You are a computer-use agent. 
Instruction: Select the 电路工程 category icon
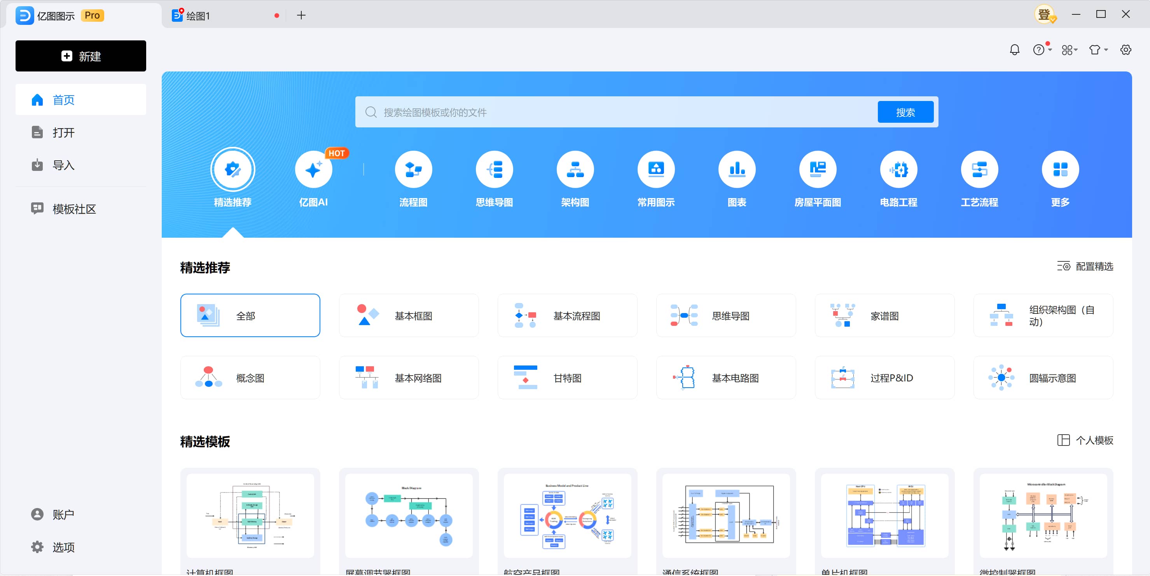click(898, 169)
